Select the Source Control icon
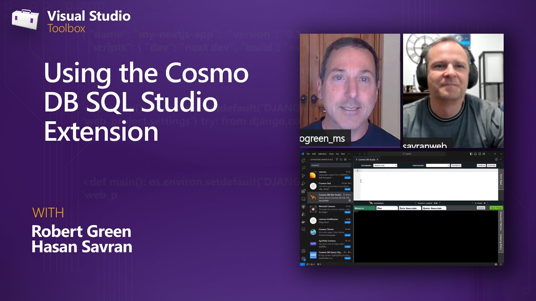The image size is (536, 301). click(303, 176)
